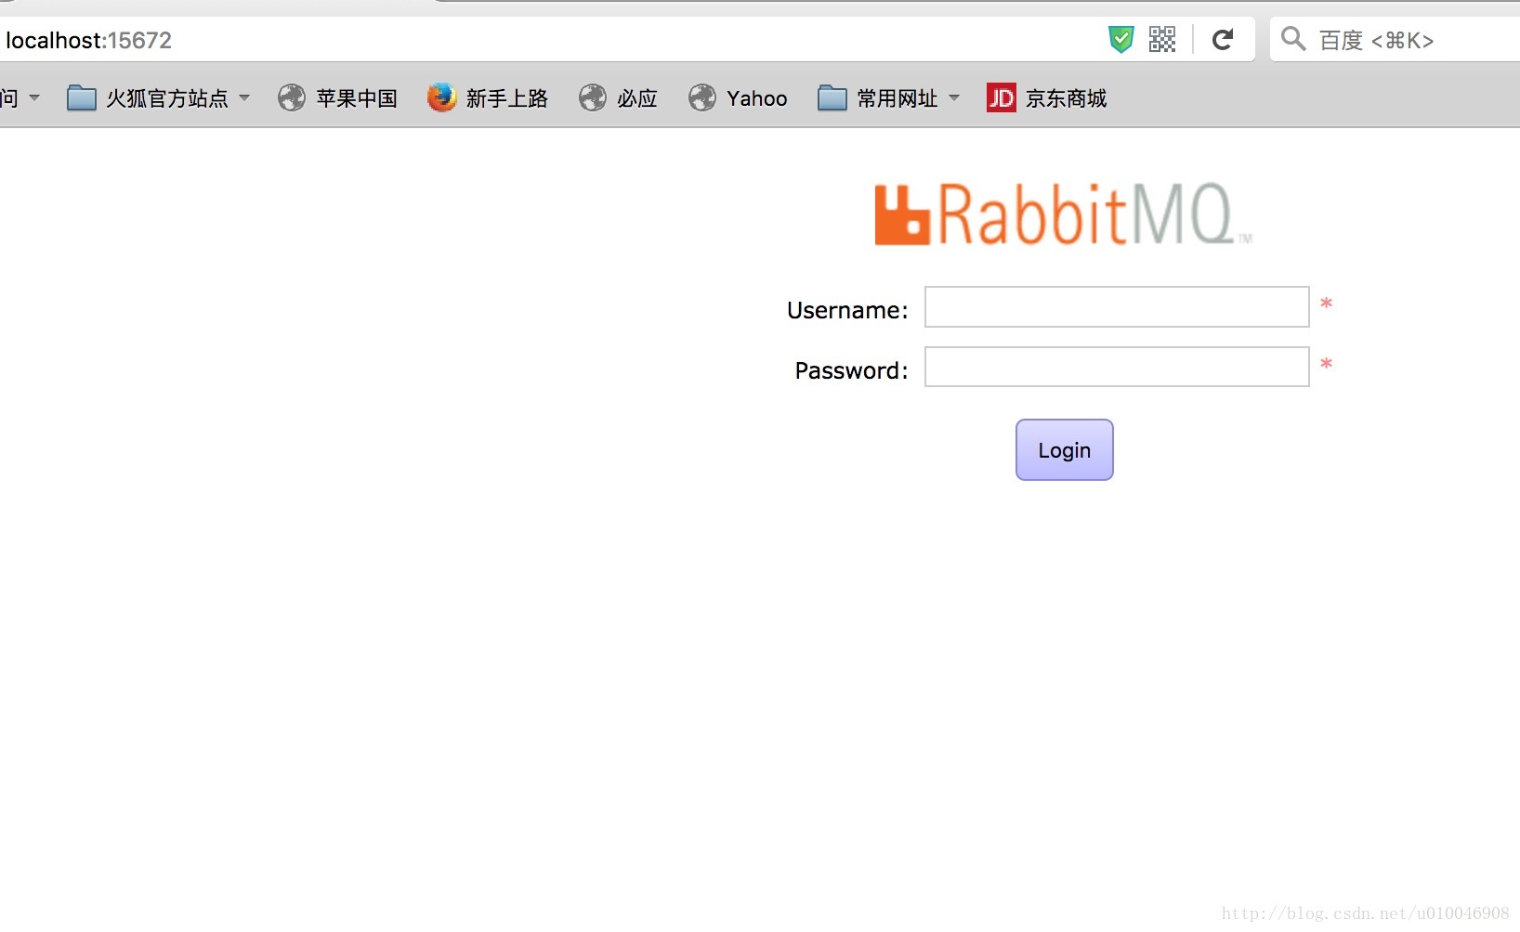The width and height of the screenshot is (1520, 932).
Task: Click the JD red icon in bookmarks
Action: pyautogui.click(x=1001, y=97)
